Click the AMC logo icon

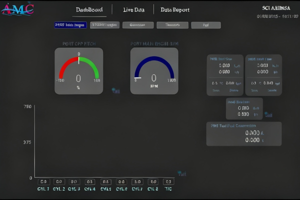[x=17, y=8]
